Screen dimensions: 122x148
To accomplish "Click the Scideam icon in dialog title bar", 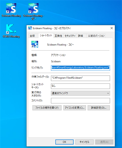I will pyautogui.click(x=30, y=28).
